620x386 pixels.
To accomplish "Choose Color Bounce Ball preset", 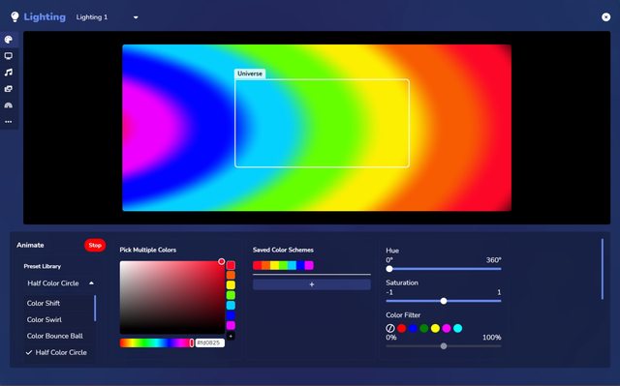I will [55, 336].
